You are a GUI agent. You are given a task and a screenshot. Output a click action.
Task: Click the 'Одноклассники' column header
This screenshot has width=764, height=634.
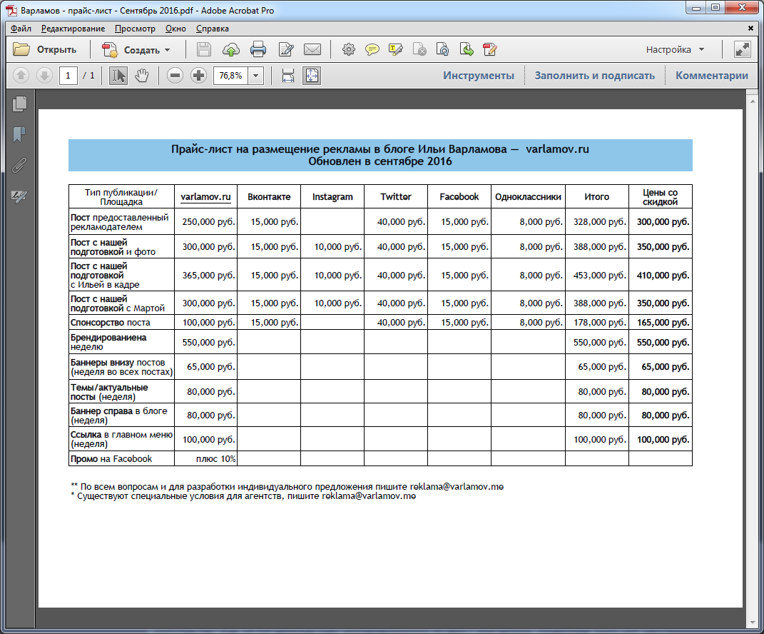(528, 197)
